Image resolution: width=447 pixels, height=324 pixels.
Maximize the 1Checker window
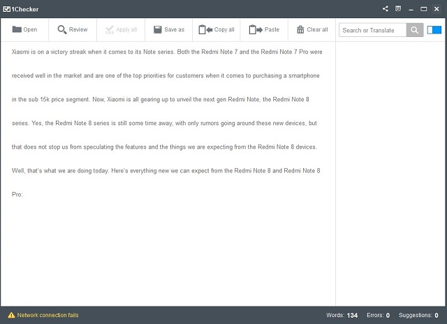pos(424,9)
